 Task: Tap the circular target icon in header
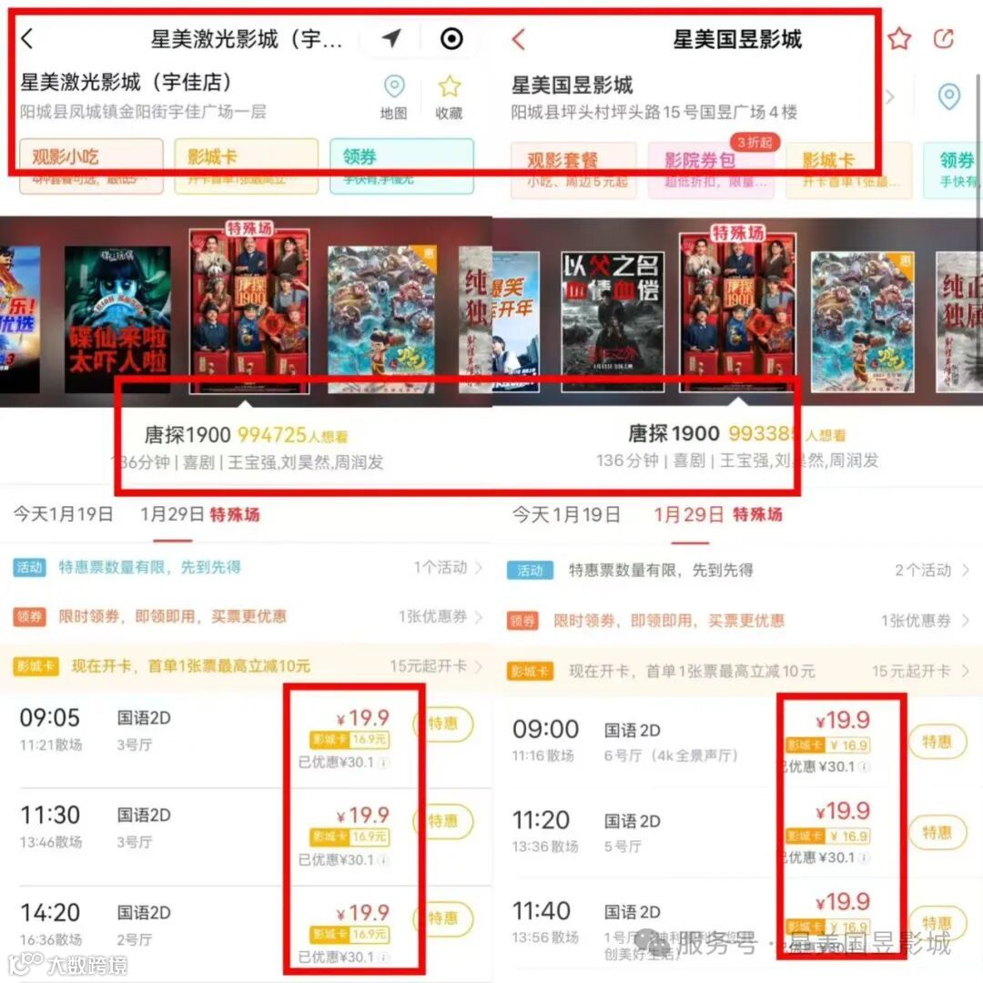(451, 39)
